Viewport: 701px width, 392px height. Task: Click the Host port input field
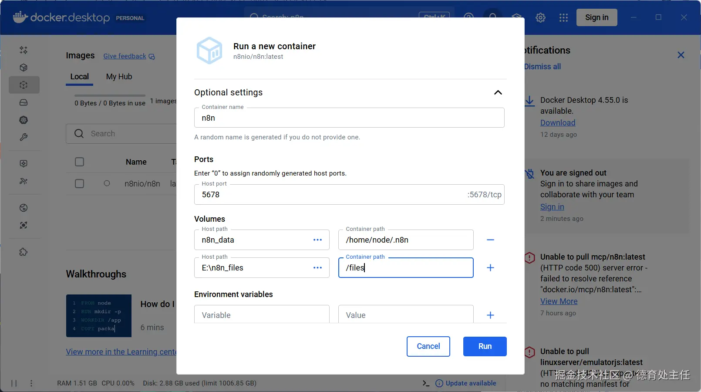(331, 195)
